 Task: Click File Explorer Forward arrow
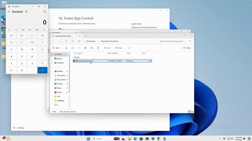click(60, 41)
